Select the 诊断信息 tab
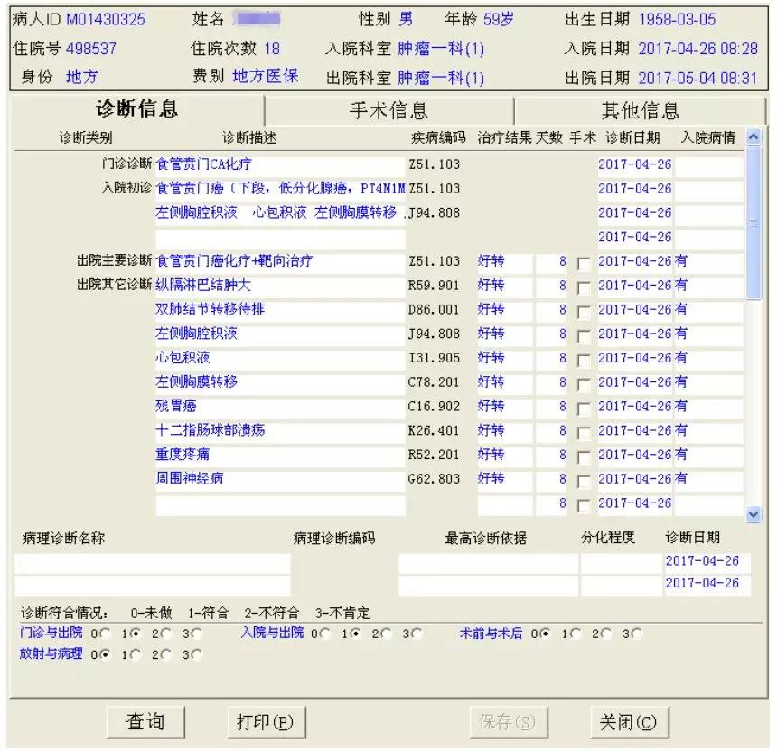The height and width of the screenshot is (752, 777). tap(137, 110)
